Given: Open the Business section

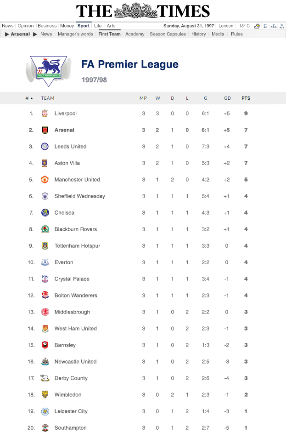Looking at the screenshot, I should pyautogui.click(x=47, y=26).
